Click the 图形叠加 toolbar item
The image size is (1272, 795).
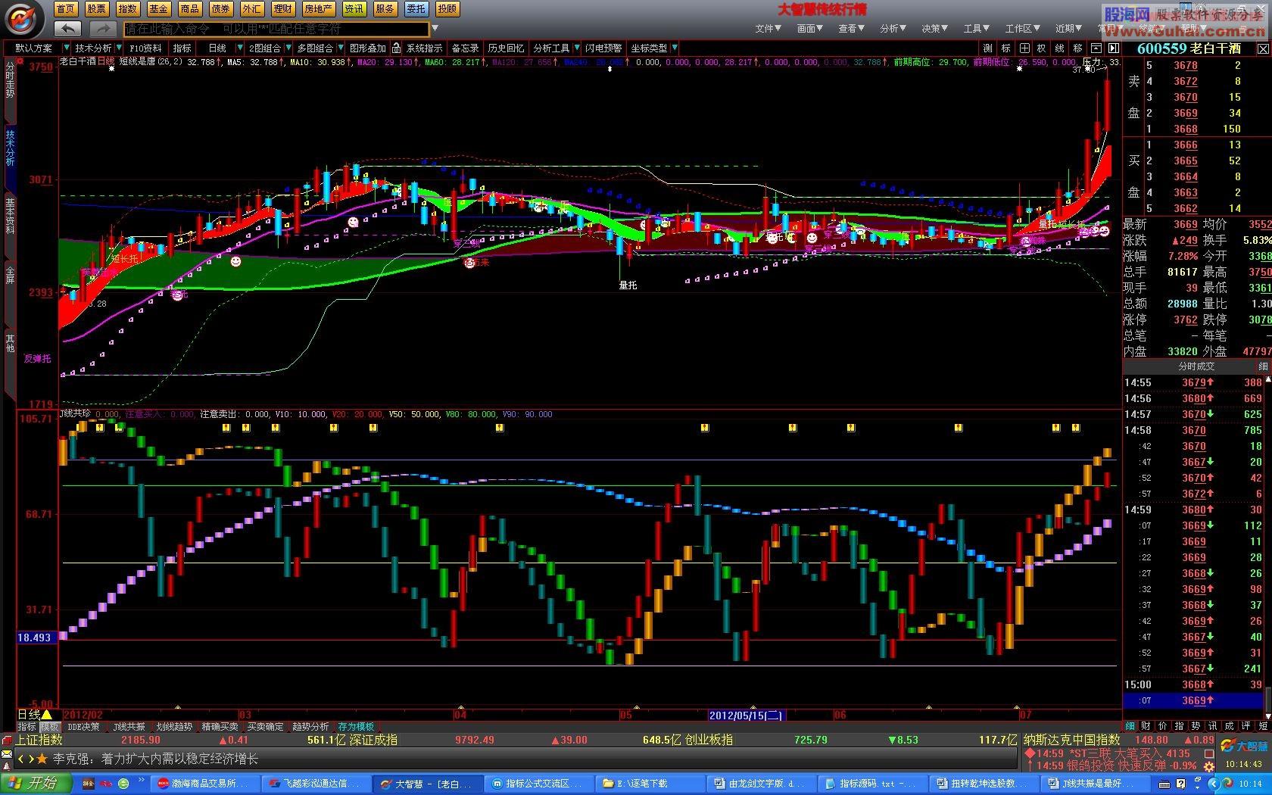point(367,48)
